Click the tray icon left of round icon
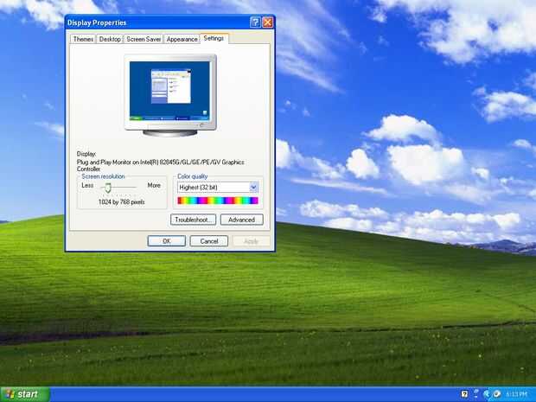Image resolution: width=536 pixels, height=402 pixels. (487, 394)
